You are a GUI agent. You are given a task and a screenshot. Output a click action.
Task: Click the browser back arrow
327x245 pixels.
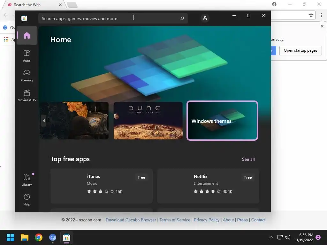click(x=6, y=15)
